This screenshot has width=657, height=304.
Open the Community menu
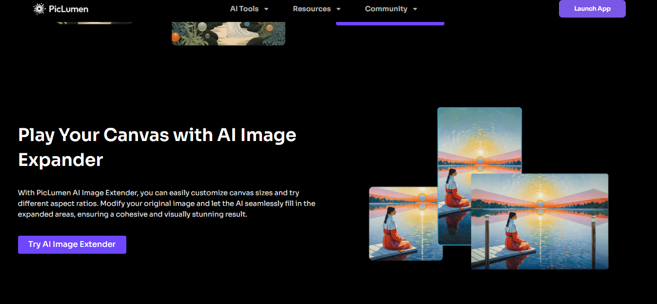(x=386, y=9)
